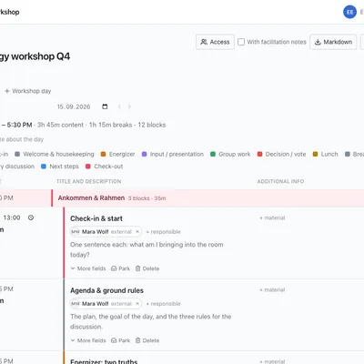Open the Check-in & start block title
This screenshot has width=364, height=364.
pos(96,218)
